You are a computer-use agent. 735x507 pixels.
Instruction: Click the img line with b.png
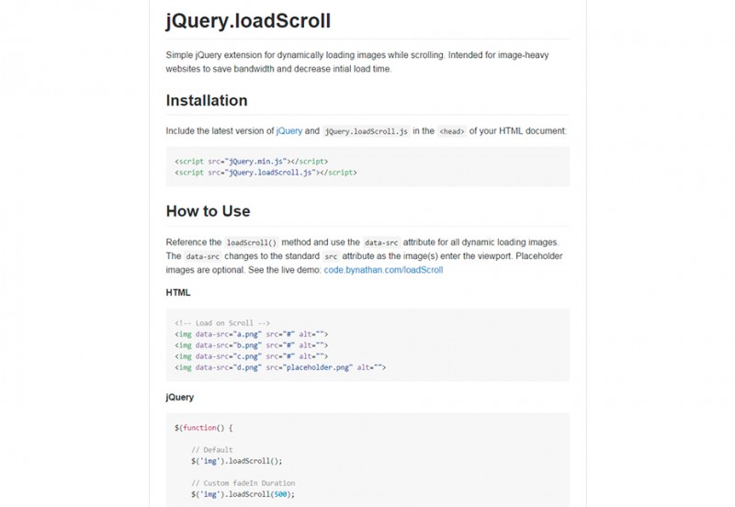(x=251, y=345)
